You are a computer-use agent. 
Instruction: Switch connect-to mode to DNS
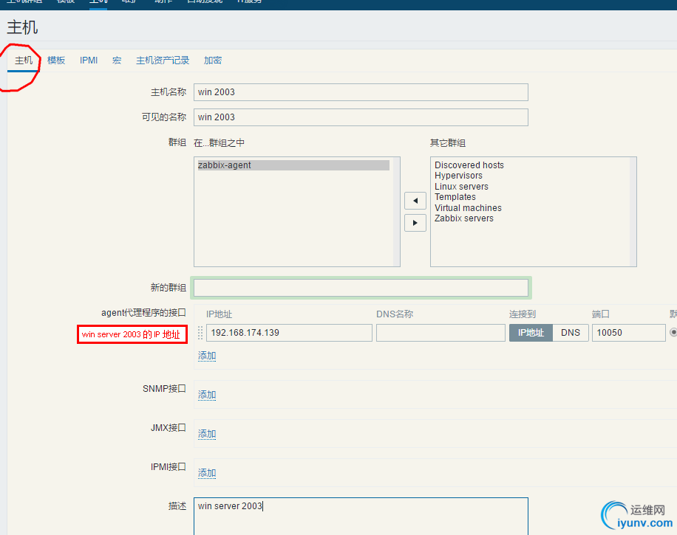(x=571, y=333)
